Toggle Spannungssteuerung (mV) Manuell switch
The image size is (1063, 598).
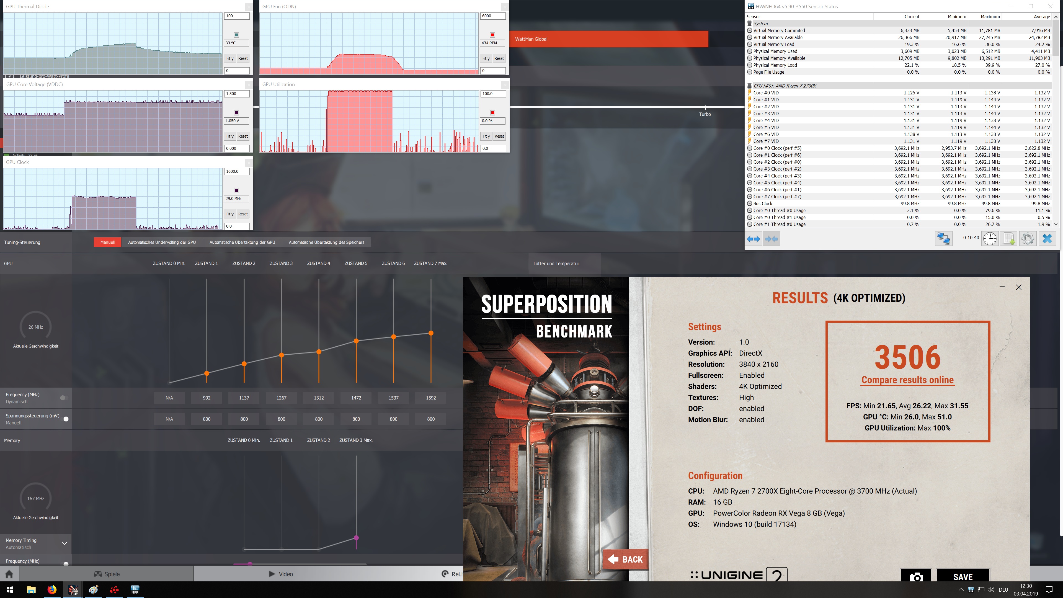coord(65,419)
